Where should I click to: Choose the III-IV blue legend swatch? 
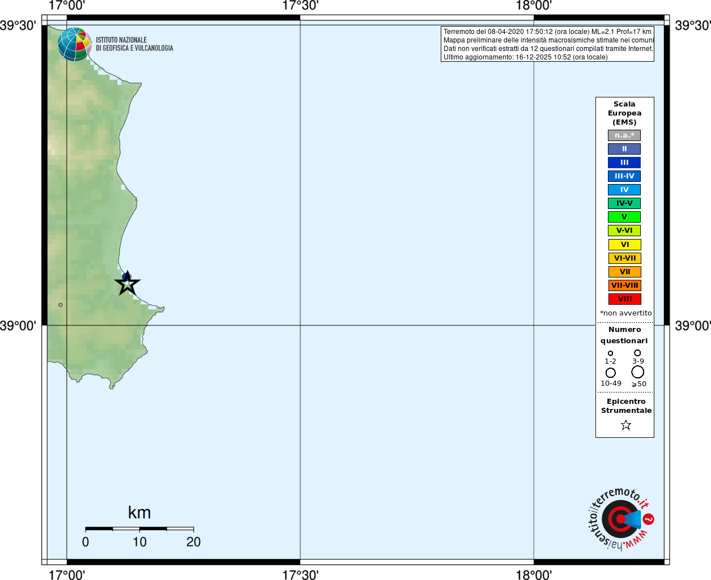[624, 176]
